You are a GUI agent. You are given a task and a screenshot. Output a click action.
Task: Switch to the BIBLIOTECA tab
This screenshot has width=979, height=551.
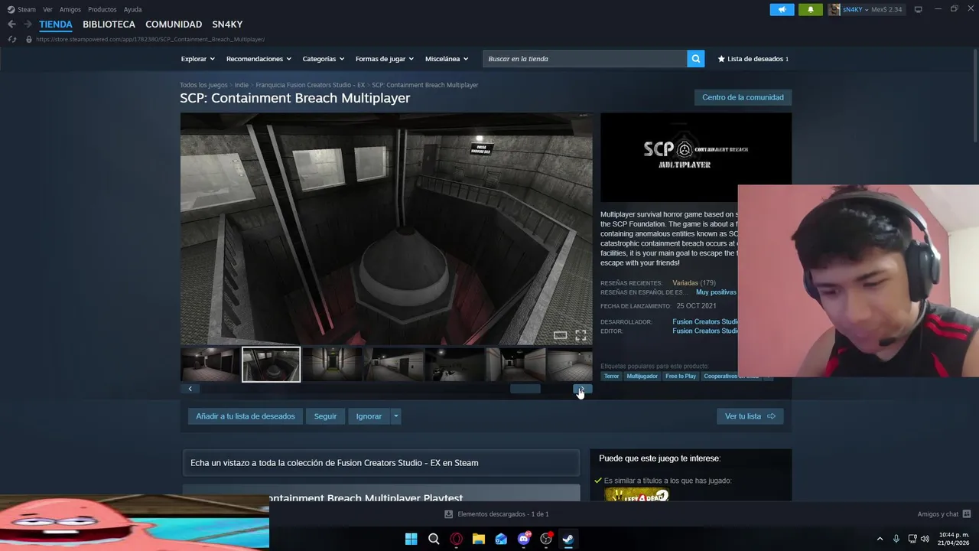pos(109,24)
